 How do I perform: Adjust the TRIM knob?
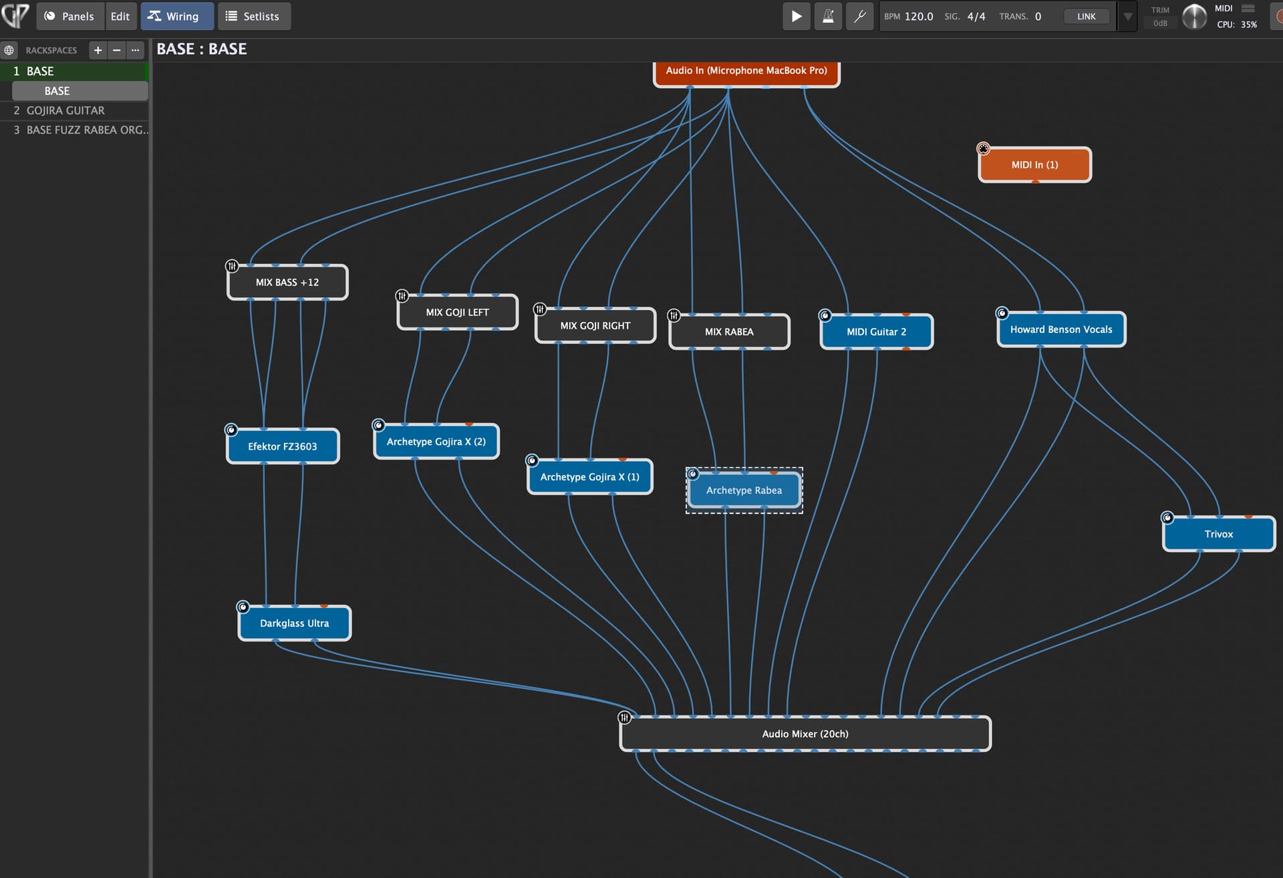point(1194,16)
